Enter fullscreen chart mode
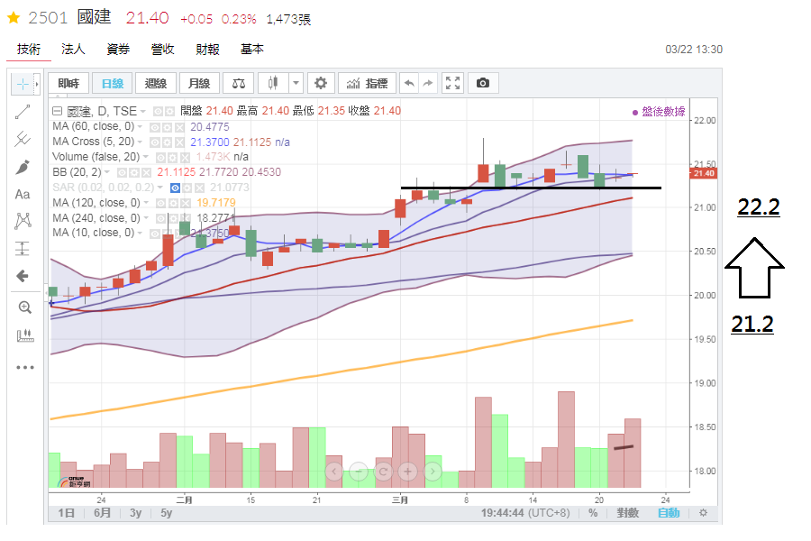This screenshot has width=811, height=541. click(x=453, y=83)
